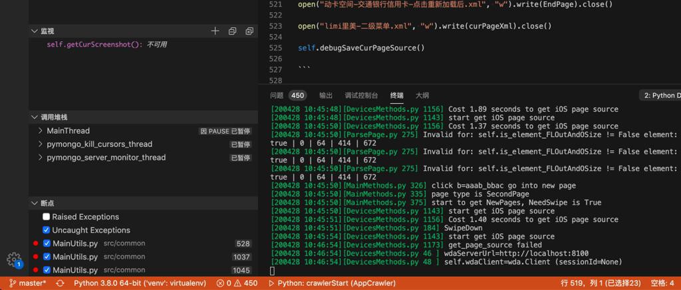Image resolution: width=681 pixels, height=290 pixels.
Task: Switch to the 问题 problems tab
Action: (x=277, y=96)
